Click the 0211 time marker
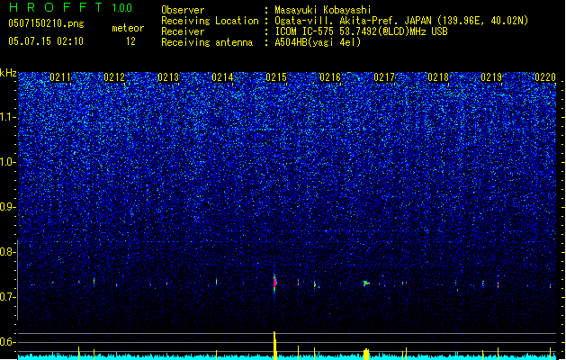 tap(60, 77)
